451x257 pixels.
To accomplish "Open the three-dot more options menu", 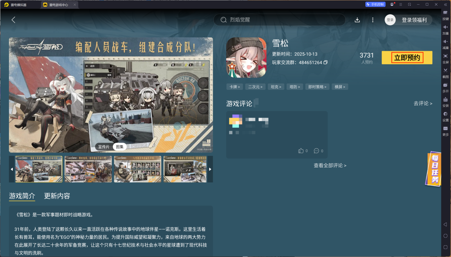I will 372,20.
